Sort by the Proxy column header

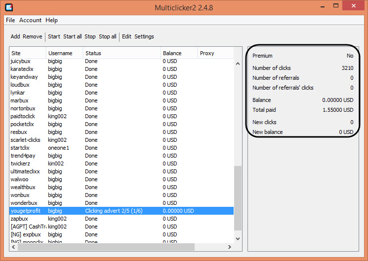tap(216, 53)
